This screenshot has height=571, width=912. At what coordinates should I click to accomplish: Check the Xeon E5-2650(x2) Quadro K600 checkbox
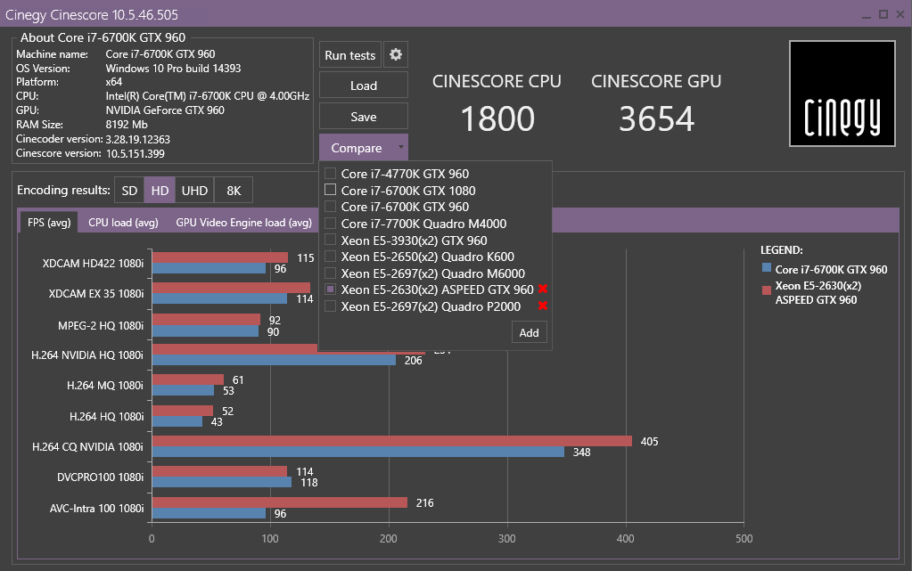(x=331, y=257)
